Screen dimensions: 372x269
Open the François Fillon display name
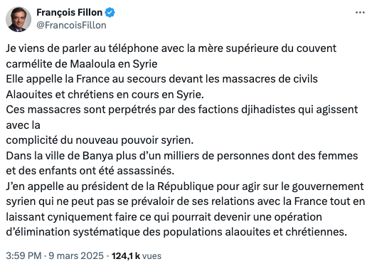(x=69, y=12)
